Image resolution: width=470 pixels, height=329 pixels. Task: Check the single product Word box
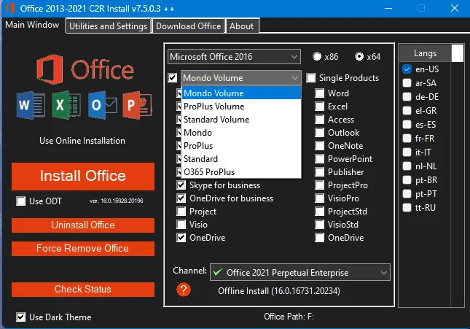tap(320, 93)
